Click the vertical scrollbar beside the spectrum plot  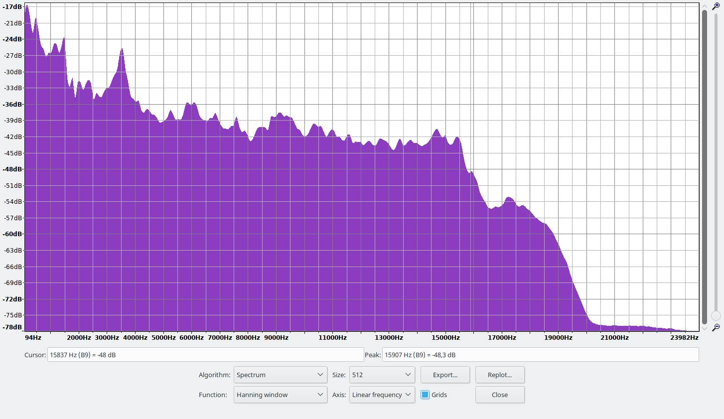[705, 167]
